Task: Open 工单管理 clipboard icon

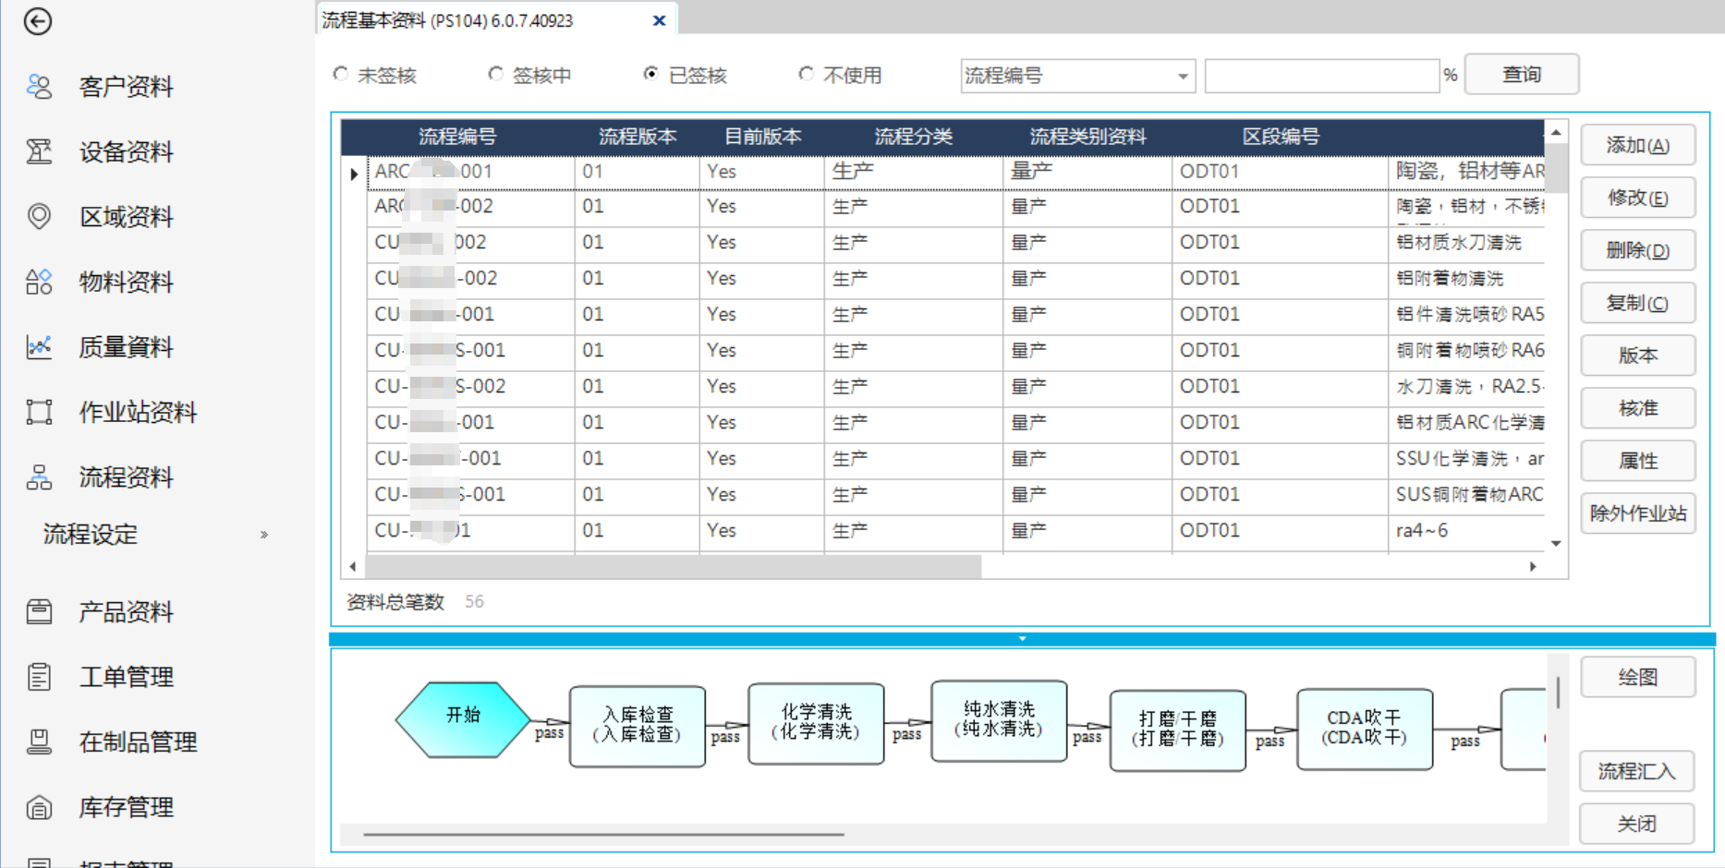Action: coord(39,677)
